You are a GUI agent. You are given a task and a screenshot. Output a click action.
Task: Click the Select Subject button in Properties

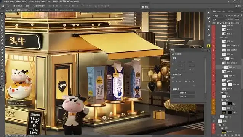click(183, 96)
